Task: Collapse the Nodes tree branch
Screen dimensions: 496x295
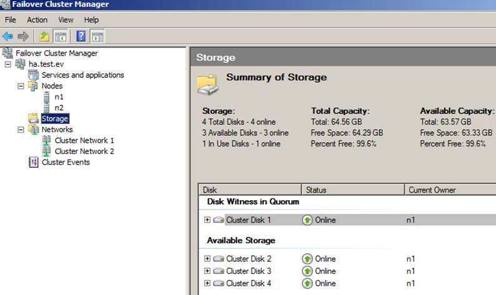Action: tap(21, 86)
